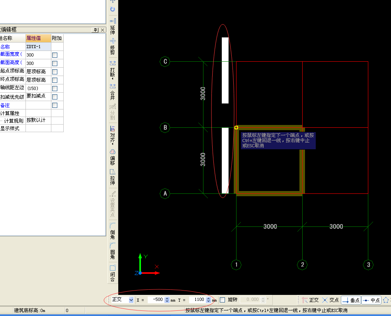Check the 终点顶标高 附加 checkbox
391x316 pixels.
pyautogui.click(x=55, y=80)
